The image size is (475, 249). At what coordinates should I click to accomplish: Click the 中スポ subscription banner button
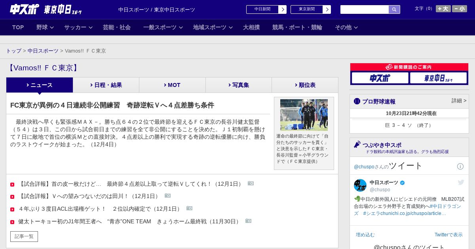(x=380, y=78)
